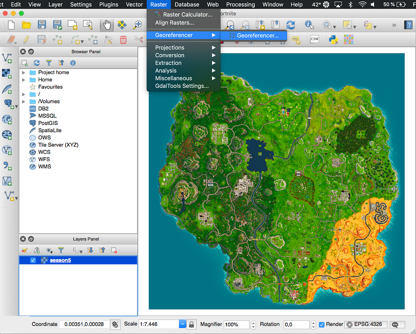Open the Processing menu
The width and height of the screenshot is (416, 334).
(x=240, y=5)
